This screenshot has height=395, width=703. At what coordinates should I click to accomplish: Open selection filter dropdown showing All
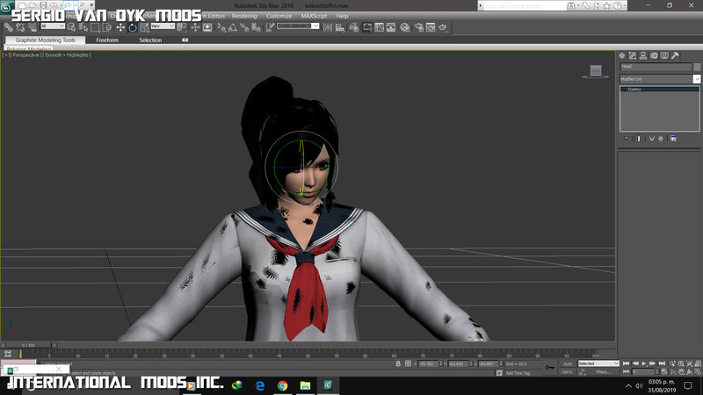pos(53,26)
